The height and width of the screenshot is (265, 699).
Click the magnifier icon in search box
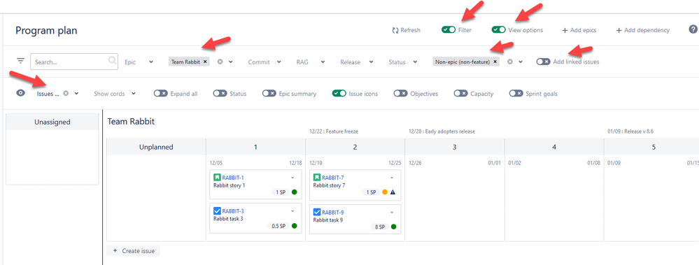click(x=113, y=61)
